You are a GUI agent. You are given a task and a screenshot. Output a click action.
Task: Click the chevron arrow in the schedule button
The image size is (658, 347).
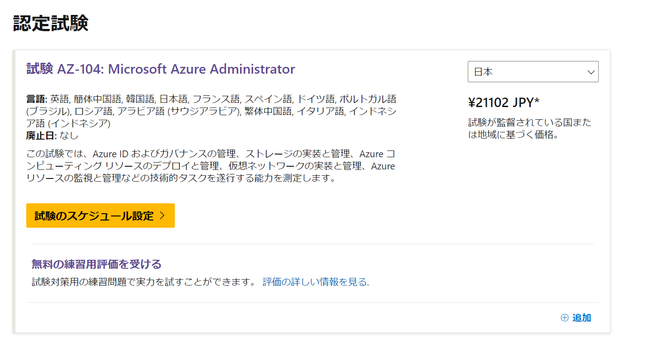coord(163,216)
